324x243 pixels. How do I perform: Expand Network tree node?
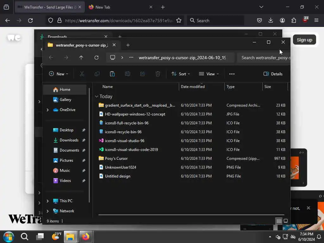(47, 211)
